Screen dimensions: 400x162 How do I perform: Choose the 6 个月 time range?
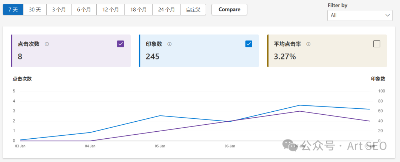pyautogui.click(x=84, y=10)
